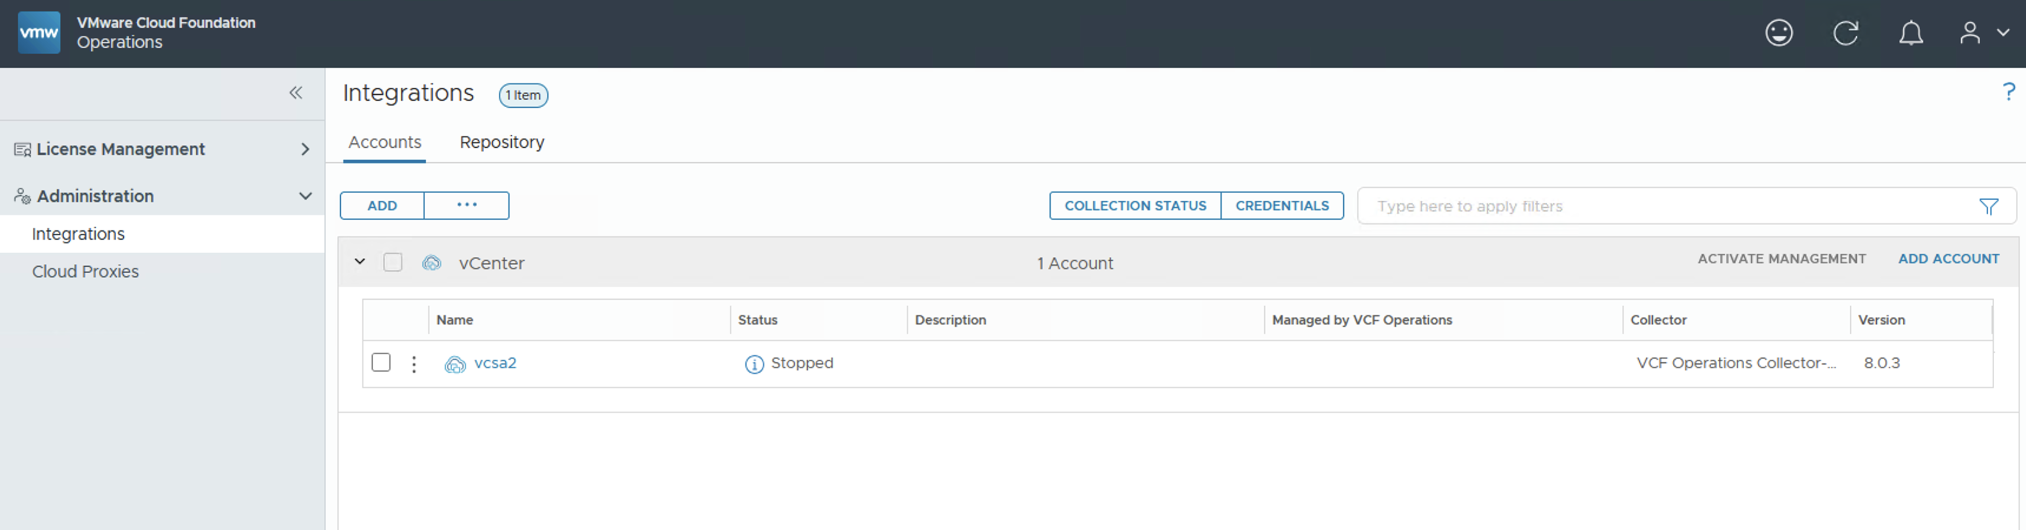
Task: Click the filter funnel icon
Action: 1988,207
